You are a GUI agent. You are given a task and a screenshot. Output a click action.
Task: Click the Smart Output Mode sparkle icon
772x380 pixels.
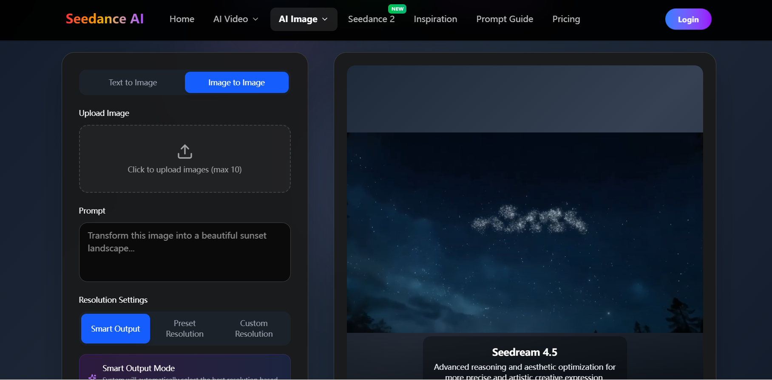pos(92,376)
